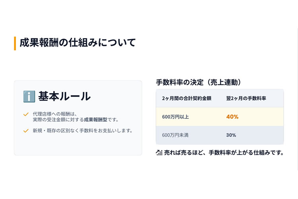The image size is (298, 199).
Task: Click the phrase 実際の受注金額に対する
Action: coord(58,119)
